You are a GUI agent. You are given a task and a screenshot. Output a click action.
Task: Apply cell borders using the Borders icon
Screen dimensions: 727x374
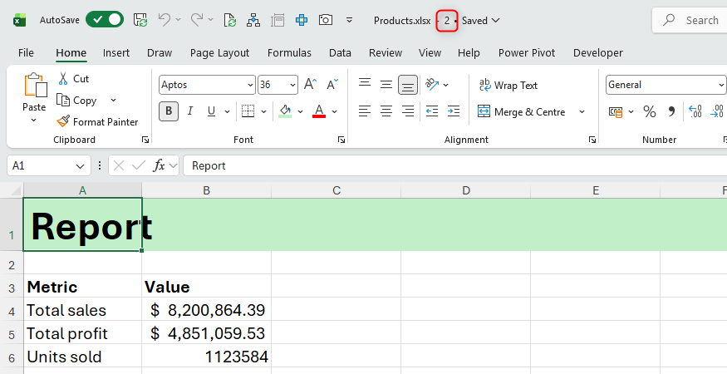click(248, 111)
